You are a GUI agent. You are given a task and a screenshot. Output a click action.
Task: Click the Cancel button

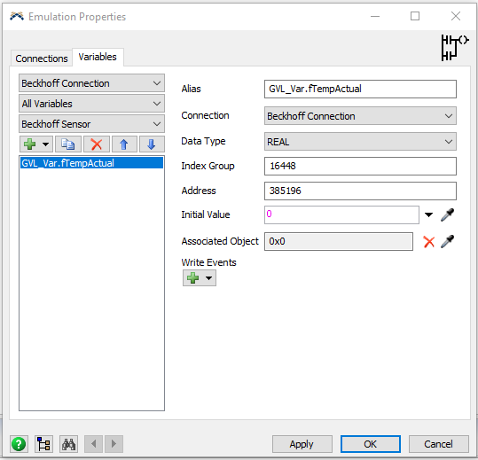pyautogui.click(x=438, y=444)
